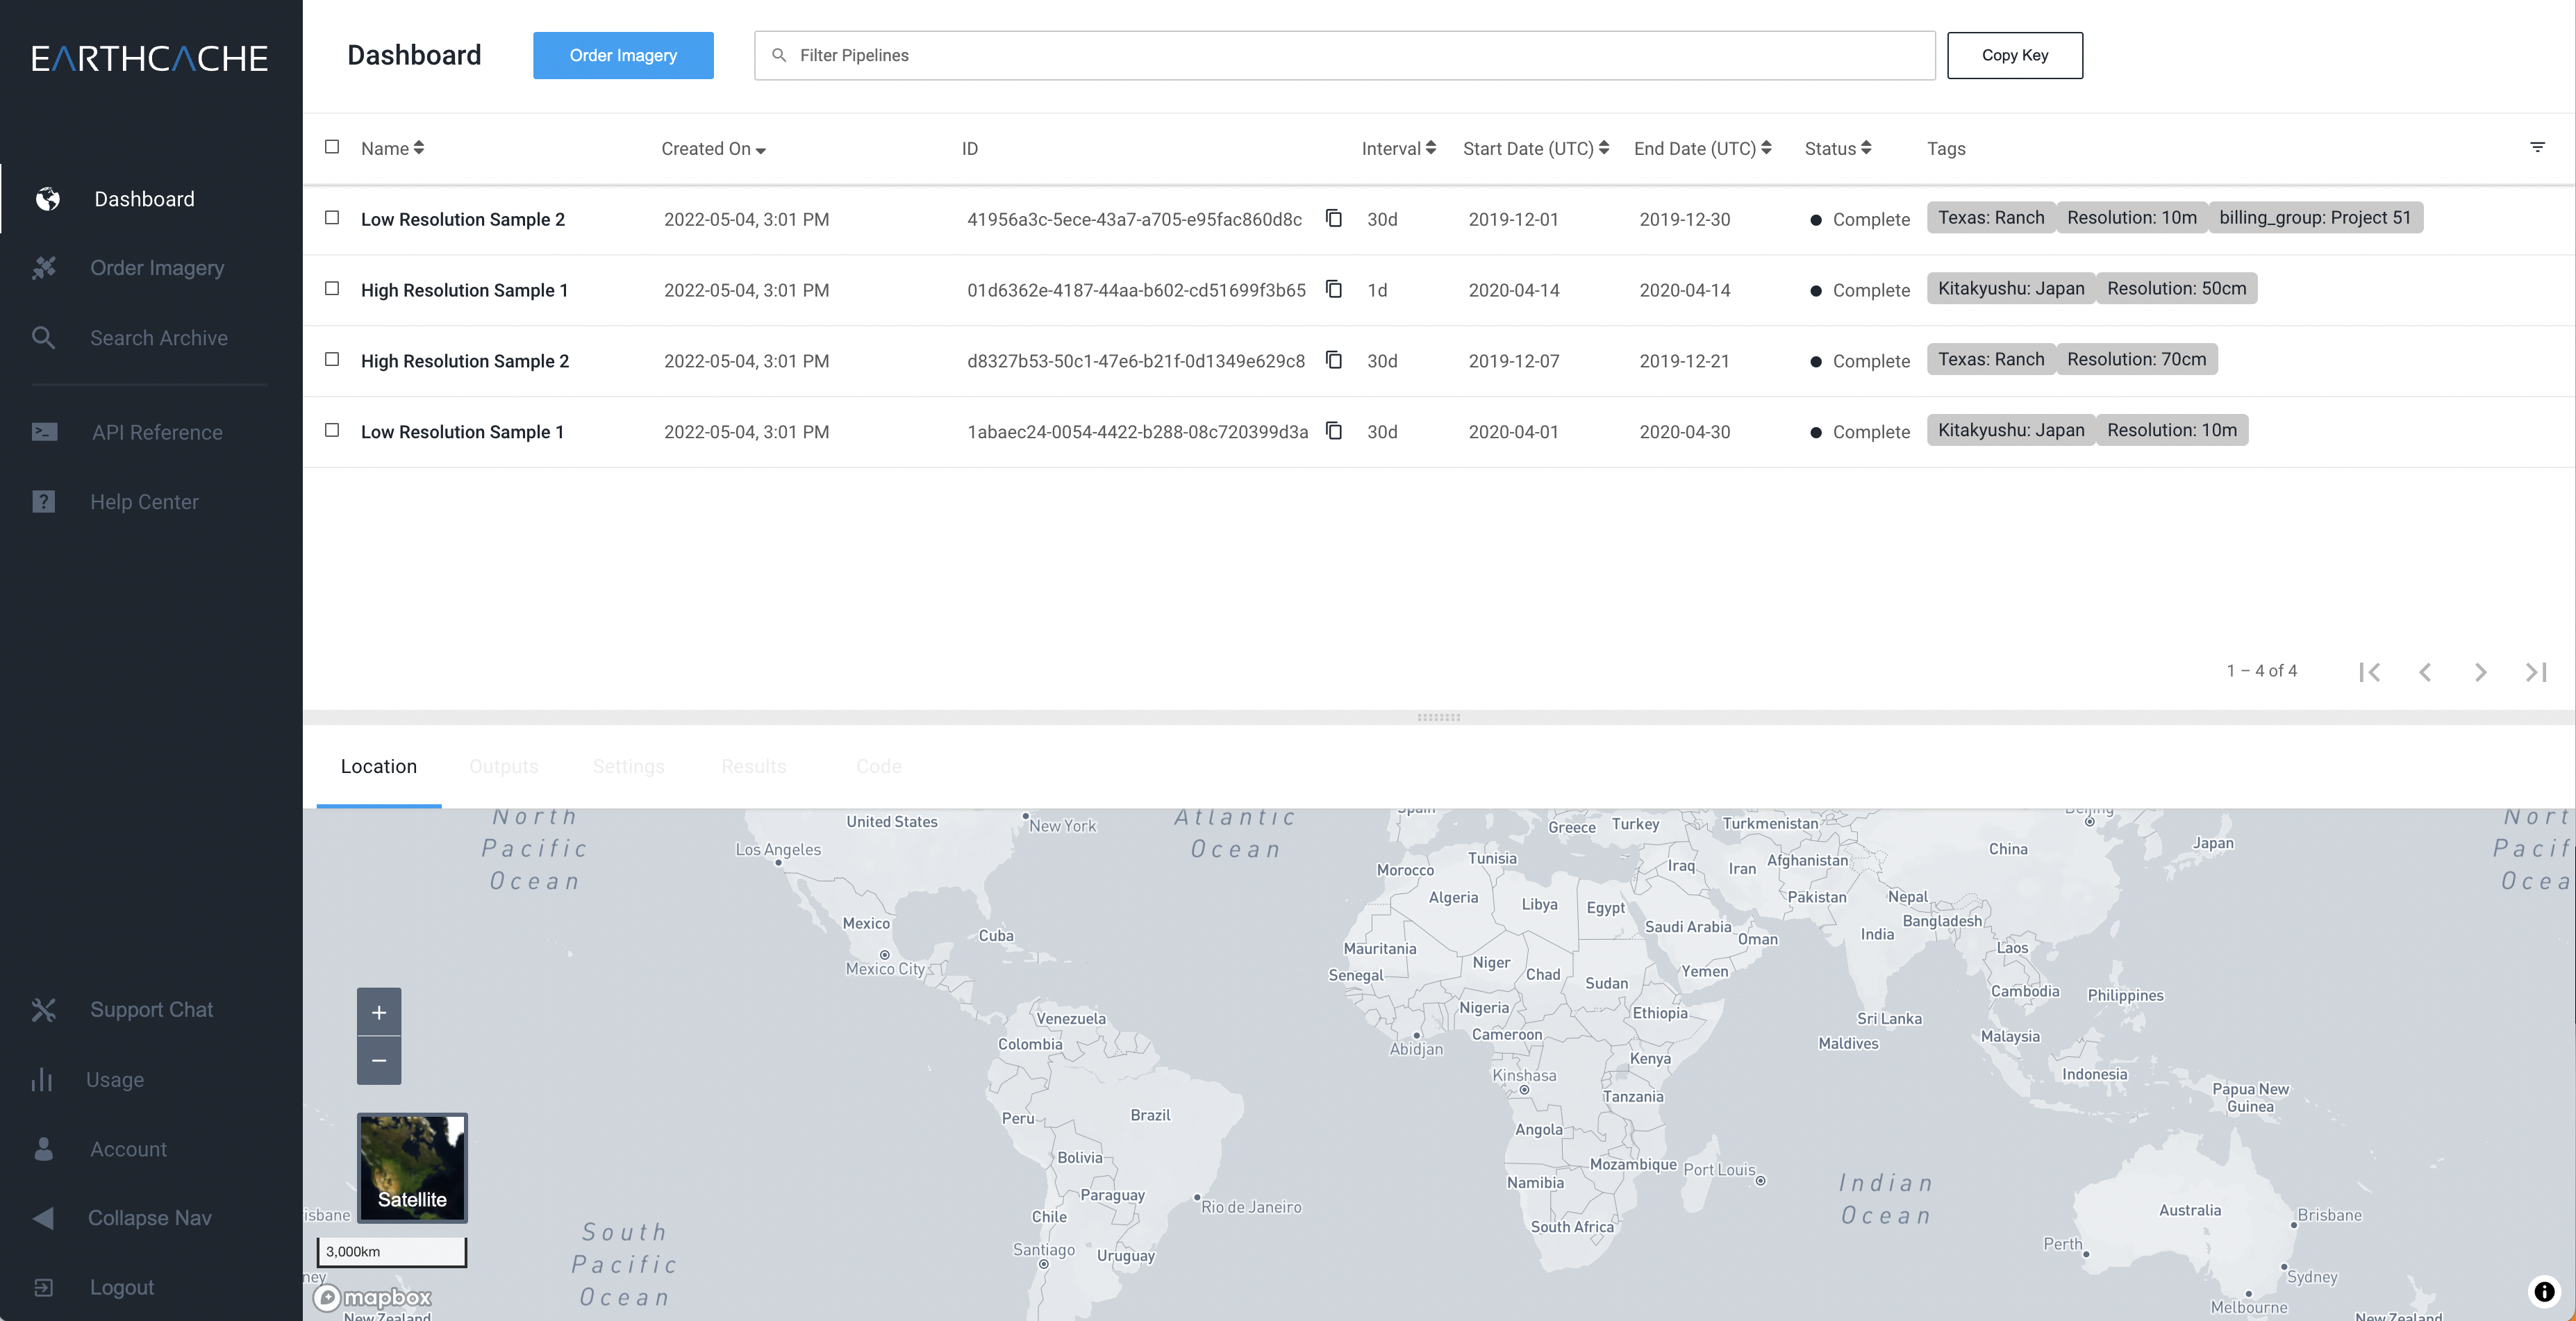
Task: Copy ID of Low Resolution Sample 2
Action: (1334, 218)
